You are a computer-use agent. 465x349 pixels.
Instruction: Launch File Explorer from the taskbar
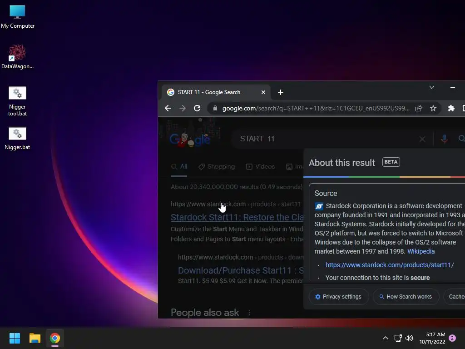[x=35, y=338]
